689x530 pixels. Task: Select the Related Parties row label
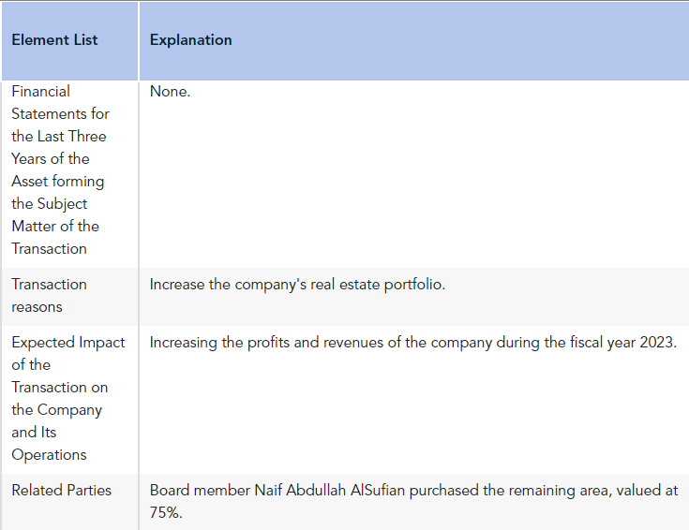[x=62, y=490]
